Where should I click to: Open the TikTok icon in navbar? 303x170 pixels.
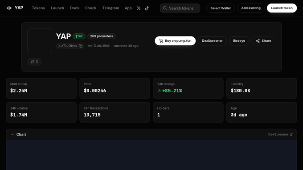point(147,8)
